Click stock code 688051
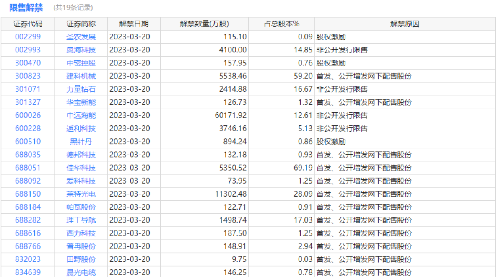The height and width of the screenshot is (277, 496). (x=28, y=168)
